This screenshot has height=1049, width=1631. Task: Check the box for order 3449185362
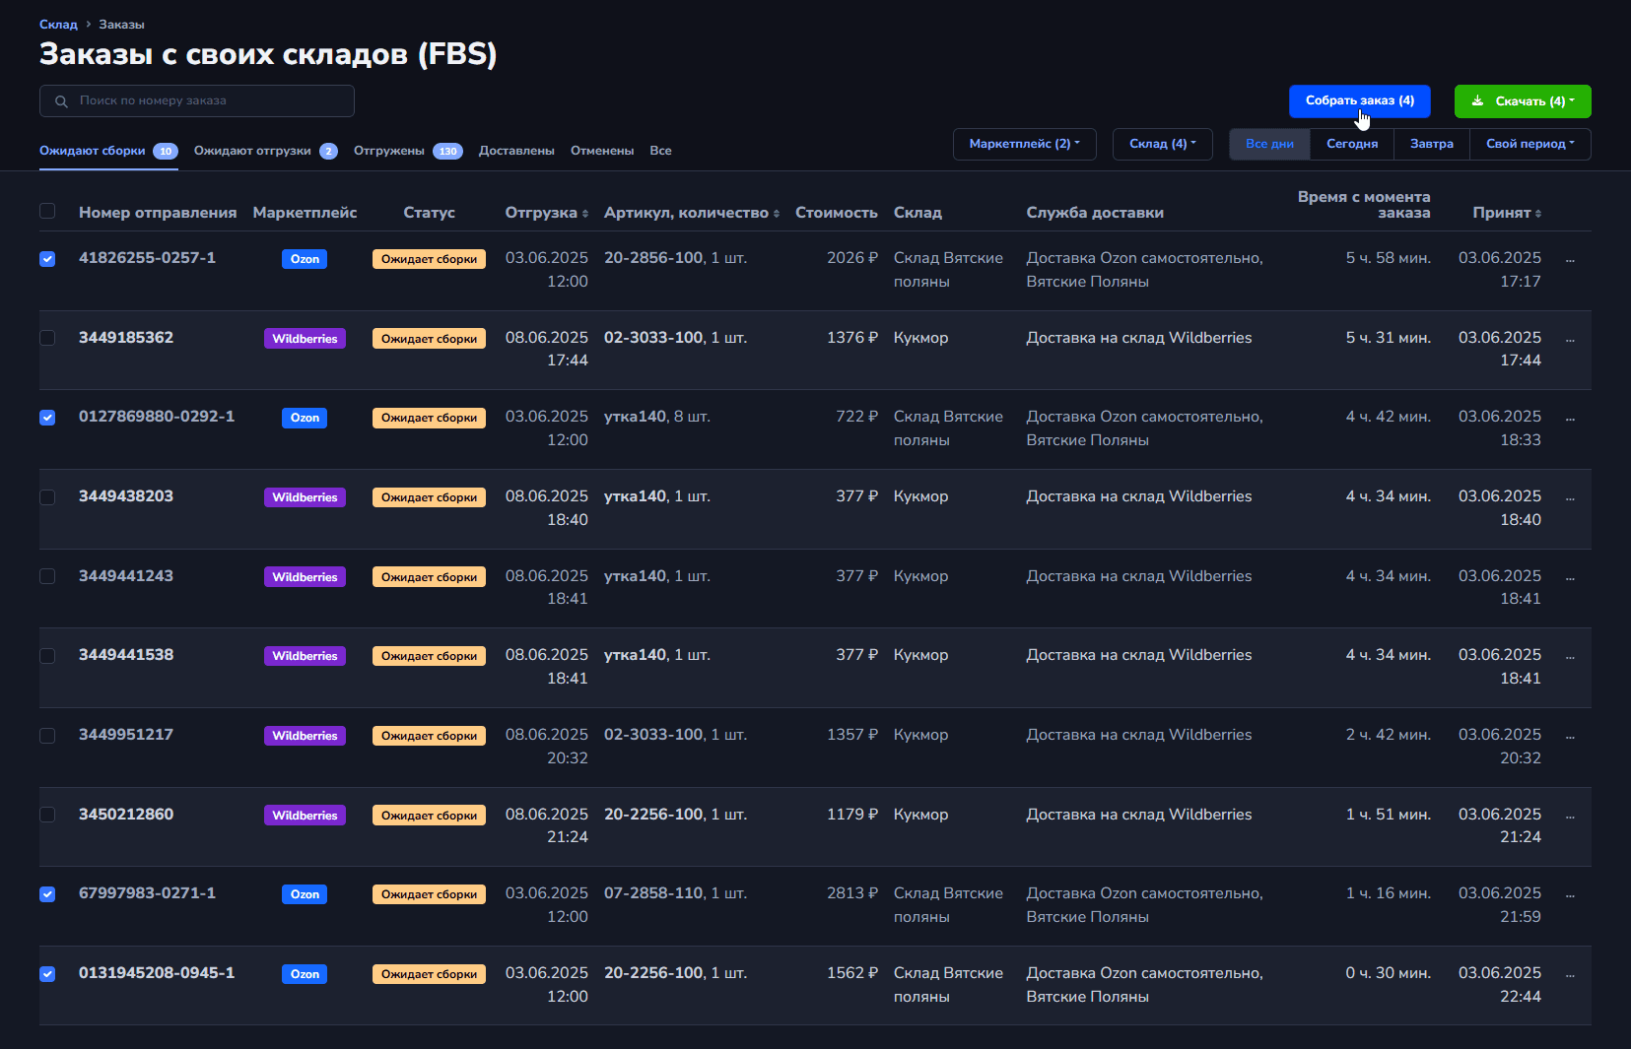point(47,338)
